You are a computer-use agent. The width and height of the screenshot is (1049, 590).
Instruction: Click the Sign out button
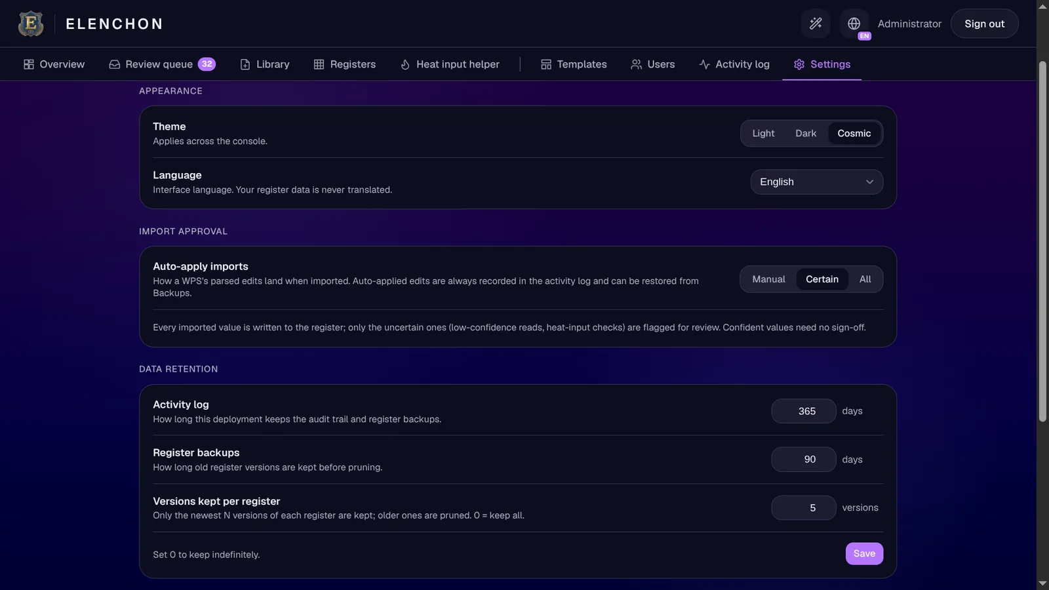coord(984,24)
